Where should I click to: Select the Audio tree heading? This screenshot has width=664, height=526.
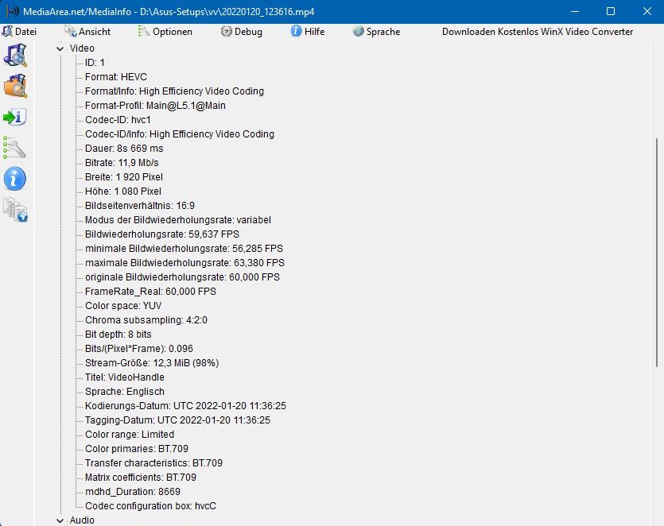click(82, 520)
